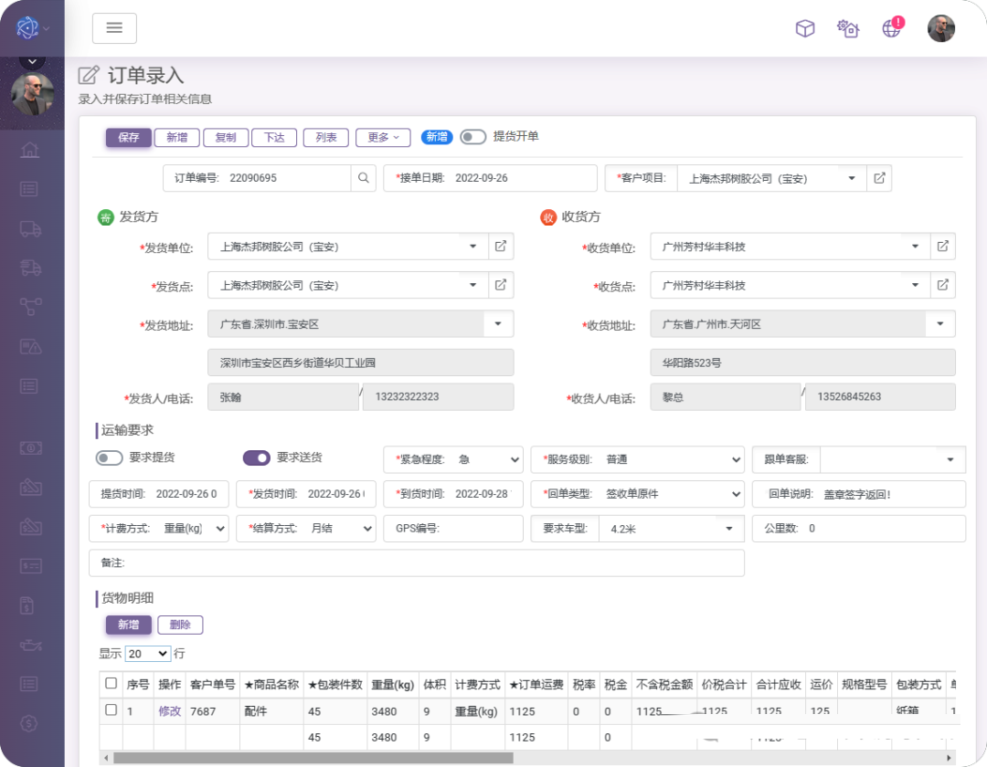Click the search icon beside order number
The width and height of the screenshot is (987, 767).
[364, 178]
